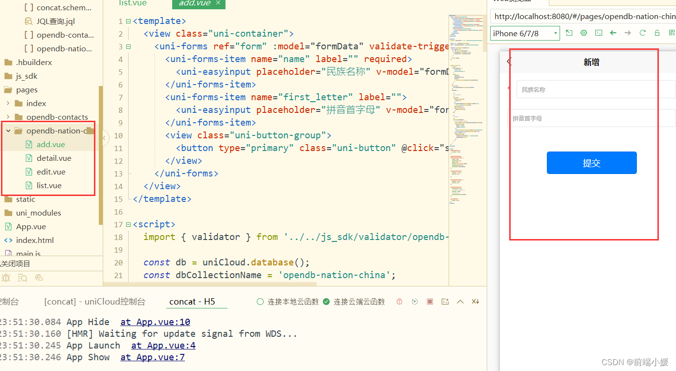
Task: Toggle the lock icon in browser toolbar
Action: point(657,33)
